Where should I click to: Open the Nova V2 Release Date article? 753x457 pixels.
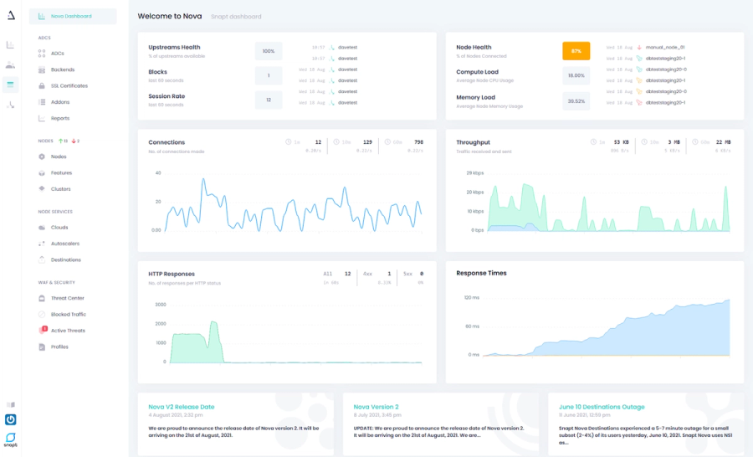(181, 407)
